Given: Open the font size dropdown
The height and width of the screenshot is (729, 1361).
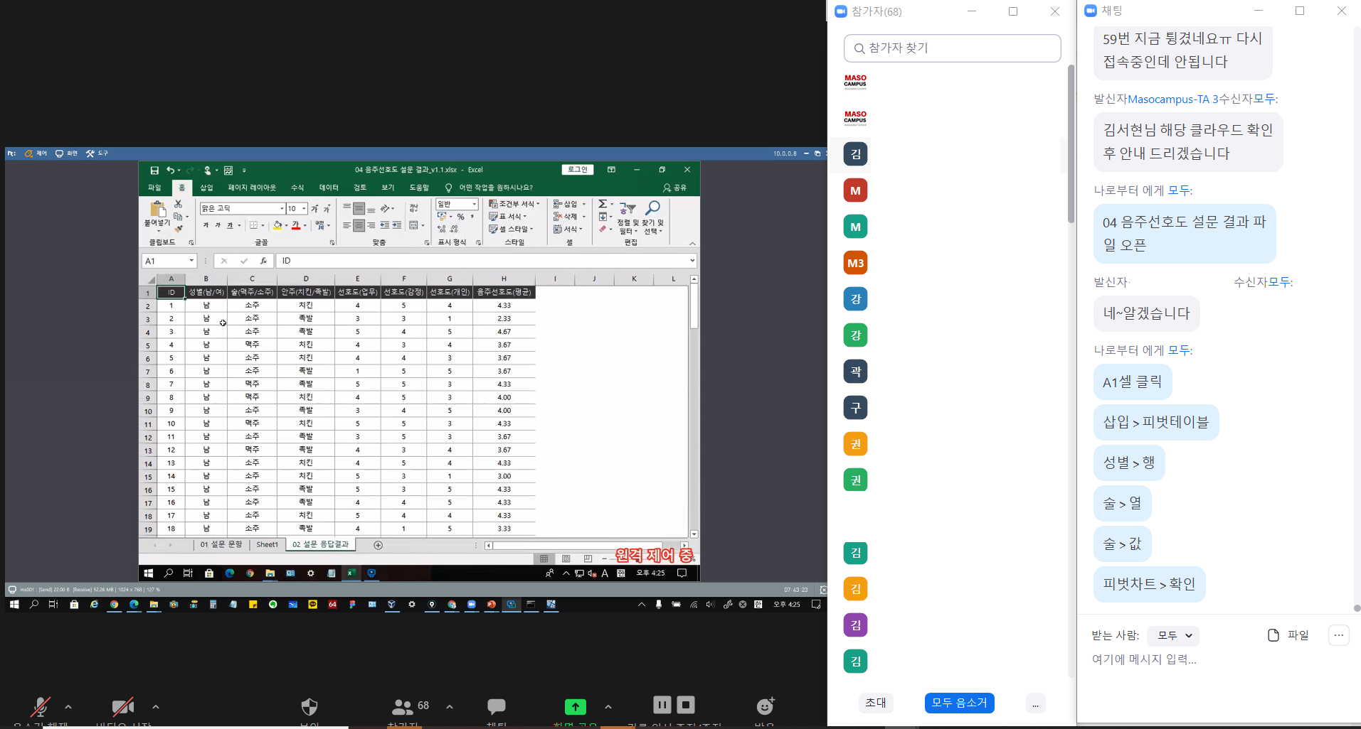Looking at the screenshot, I should [x=304, y=208].
